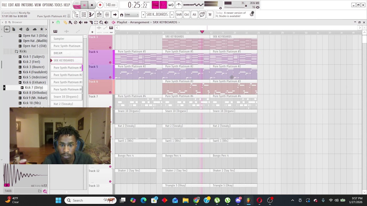Show more browser tabs right arrow
This screenshot has height=206, width=367.
tap(46, 29)
